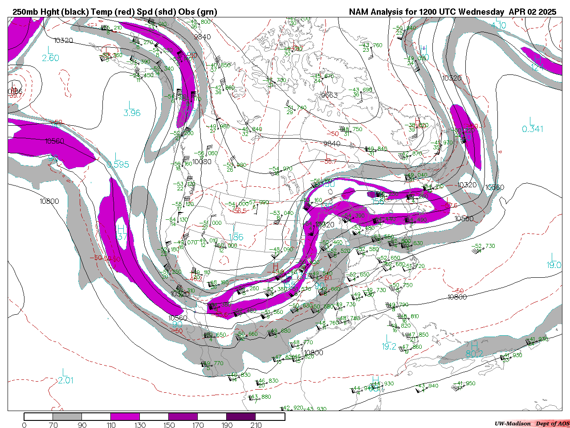Click the gray 70-90 legend swatch
This screenshot has width=570, height=428.
pyautogui.click(x=67, y=417)
